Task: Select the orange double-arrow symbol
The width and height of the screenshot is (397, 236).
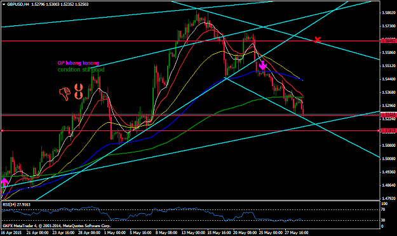Action: point(79,91)
